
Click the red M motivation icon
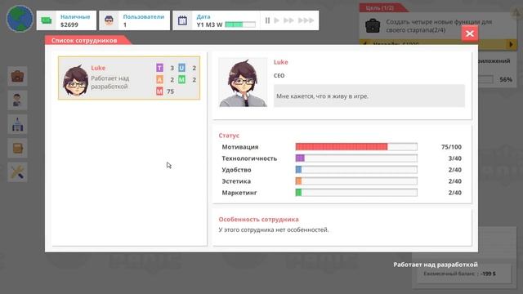[160, 91]
